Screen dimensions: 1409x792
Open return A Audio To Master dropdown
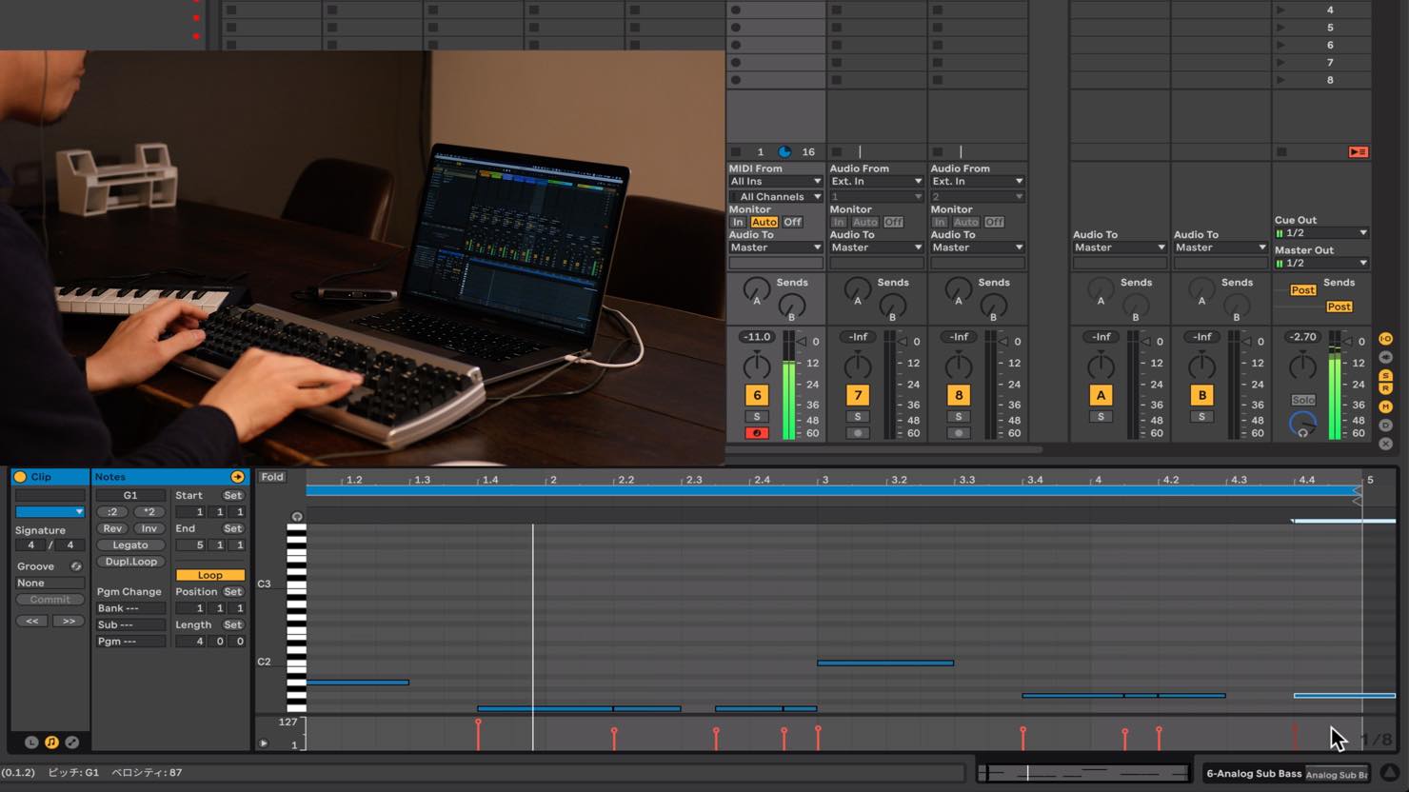1120,247
